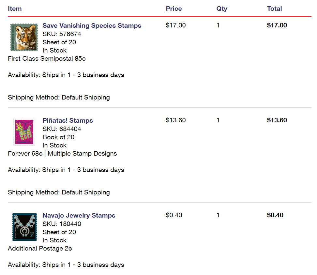
Task: Click SKU: 576674 text
Action: point(62,34)
